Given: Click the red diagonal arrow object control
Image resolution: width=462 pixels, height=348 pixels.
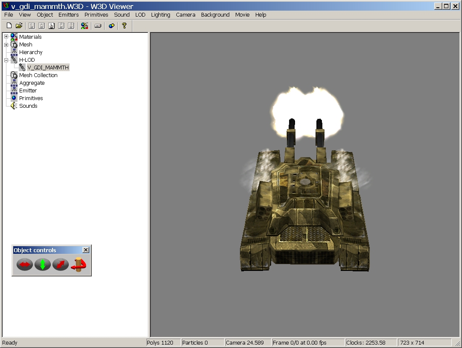Looking at the screenshot, I should [61, 265].
